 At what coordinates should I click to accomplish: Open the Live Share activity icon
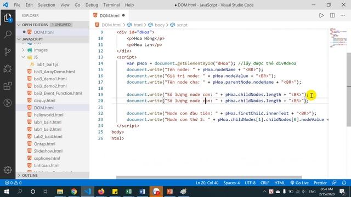click(8, 103)
